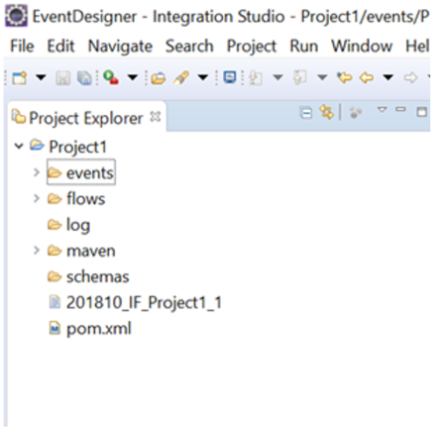
Task: Expand the events folder
Action: (36, 172)
